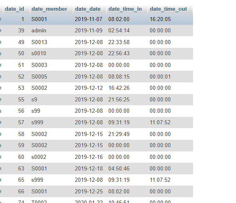Click the s99 member cell
The height and width of the screenshot is (203, 236).
pos(36,111)
